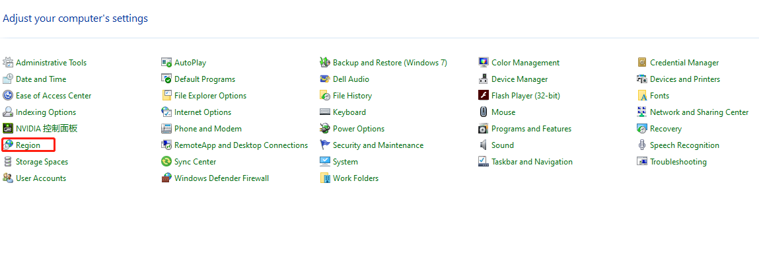The image size is (759, 253).
Task: Click the Ease of Access Center icon
Action: (8, 95)
